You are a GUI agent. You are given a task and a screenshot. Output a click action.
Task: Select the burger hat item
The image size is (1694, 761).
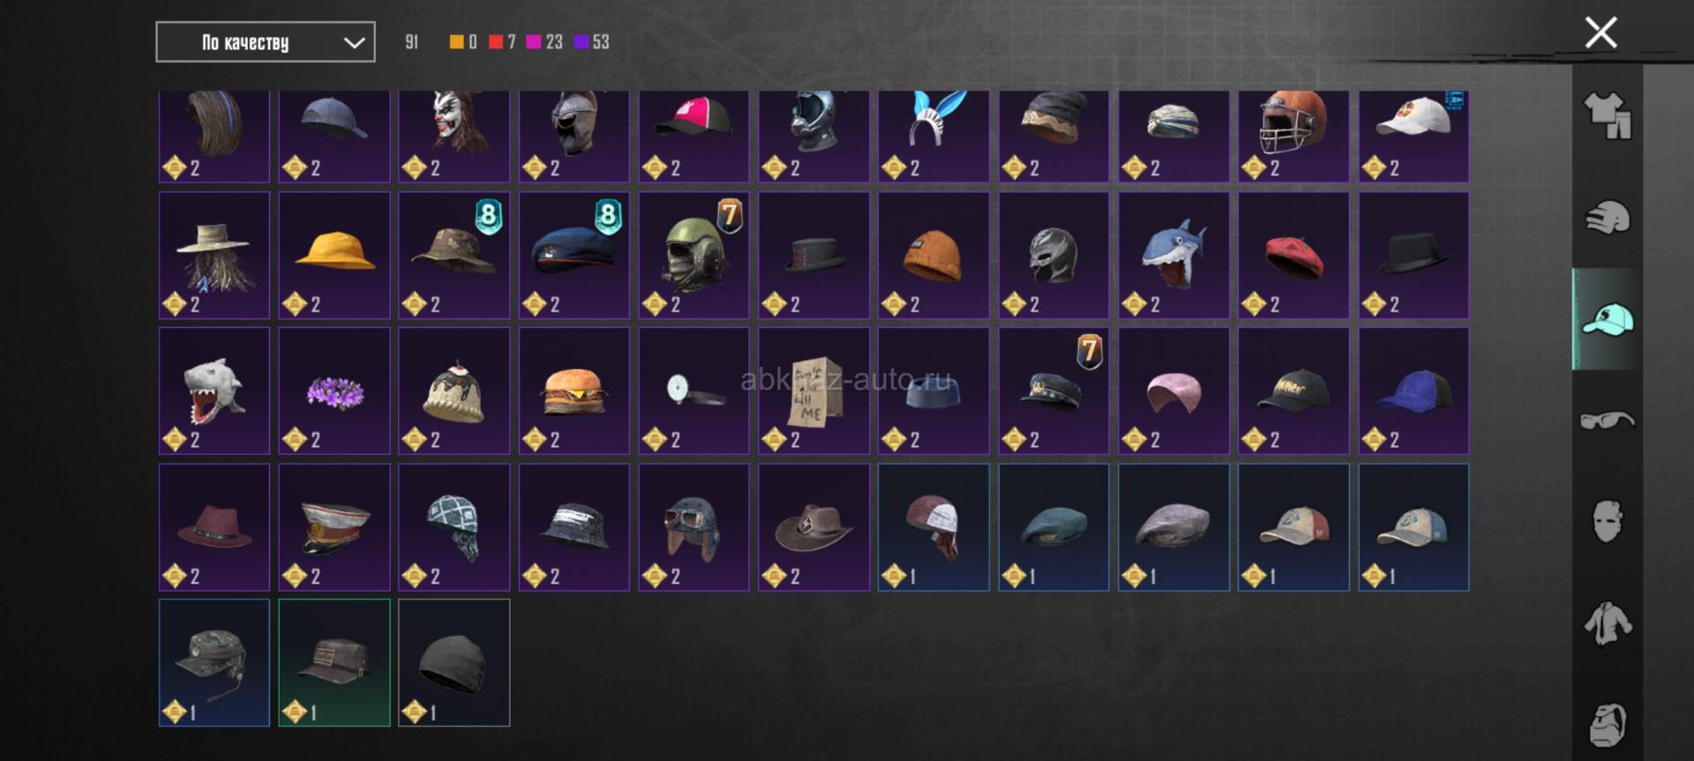pos(574,392)
